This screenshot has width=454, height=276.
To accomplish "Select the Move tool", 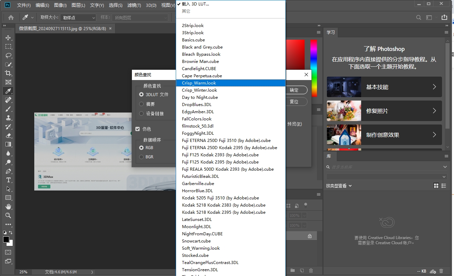I will 8,38.
